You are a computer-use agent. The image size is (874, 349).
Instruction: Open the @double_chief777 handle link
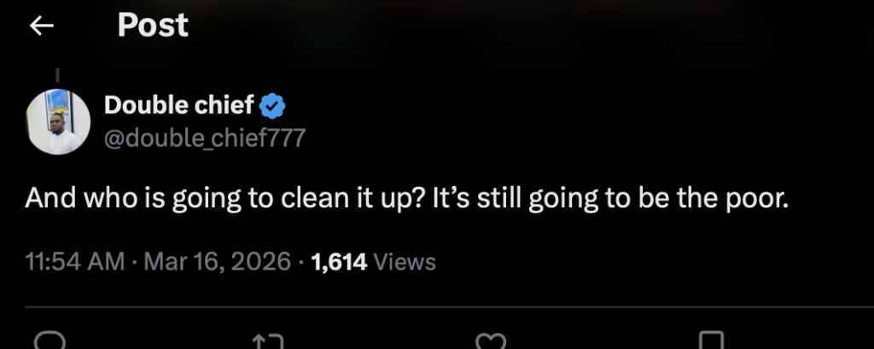(x=204, y=137)
